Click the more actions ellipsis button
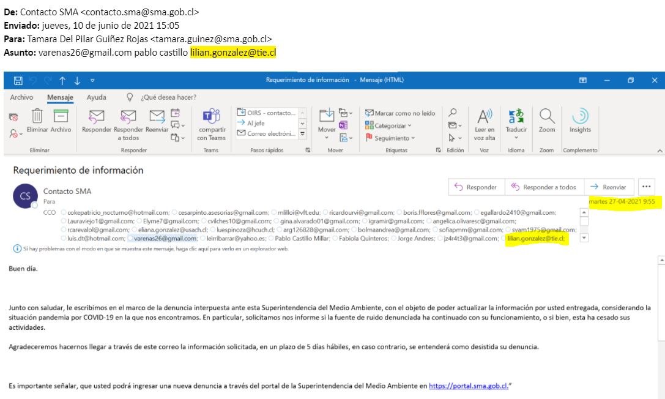Screen dimensions: 665x399 [x=646, y=187]
